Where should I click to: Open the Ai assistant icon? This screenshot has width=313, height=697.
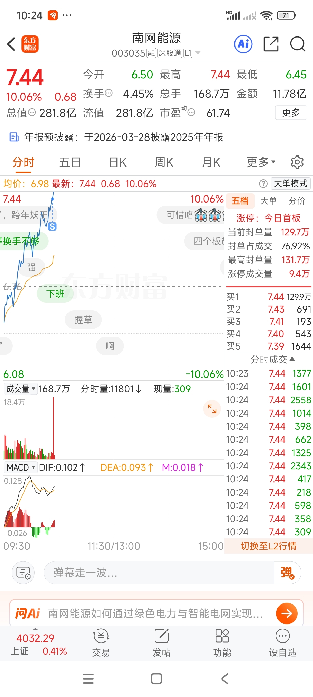coord(243,44)
